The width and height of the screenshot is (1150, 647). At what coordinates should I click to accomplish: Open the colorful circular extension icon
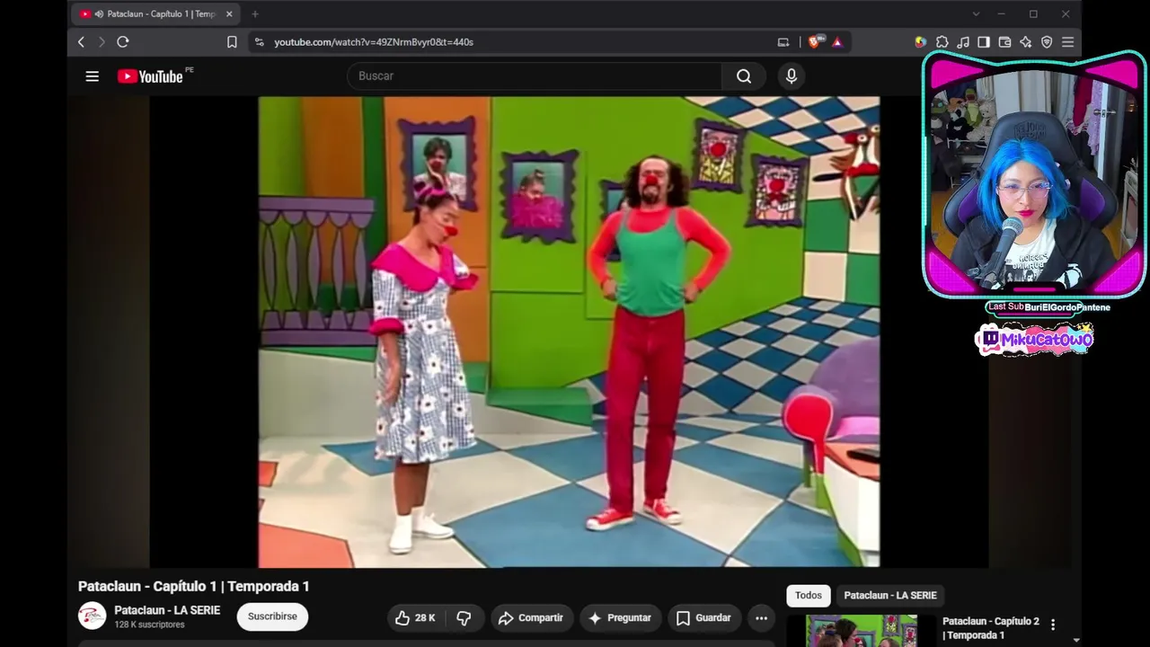pos(921,42)
